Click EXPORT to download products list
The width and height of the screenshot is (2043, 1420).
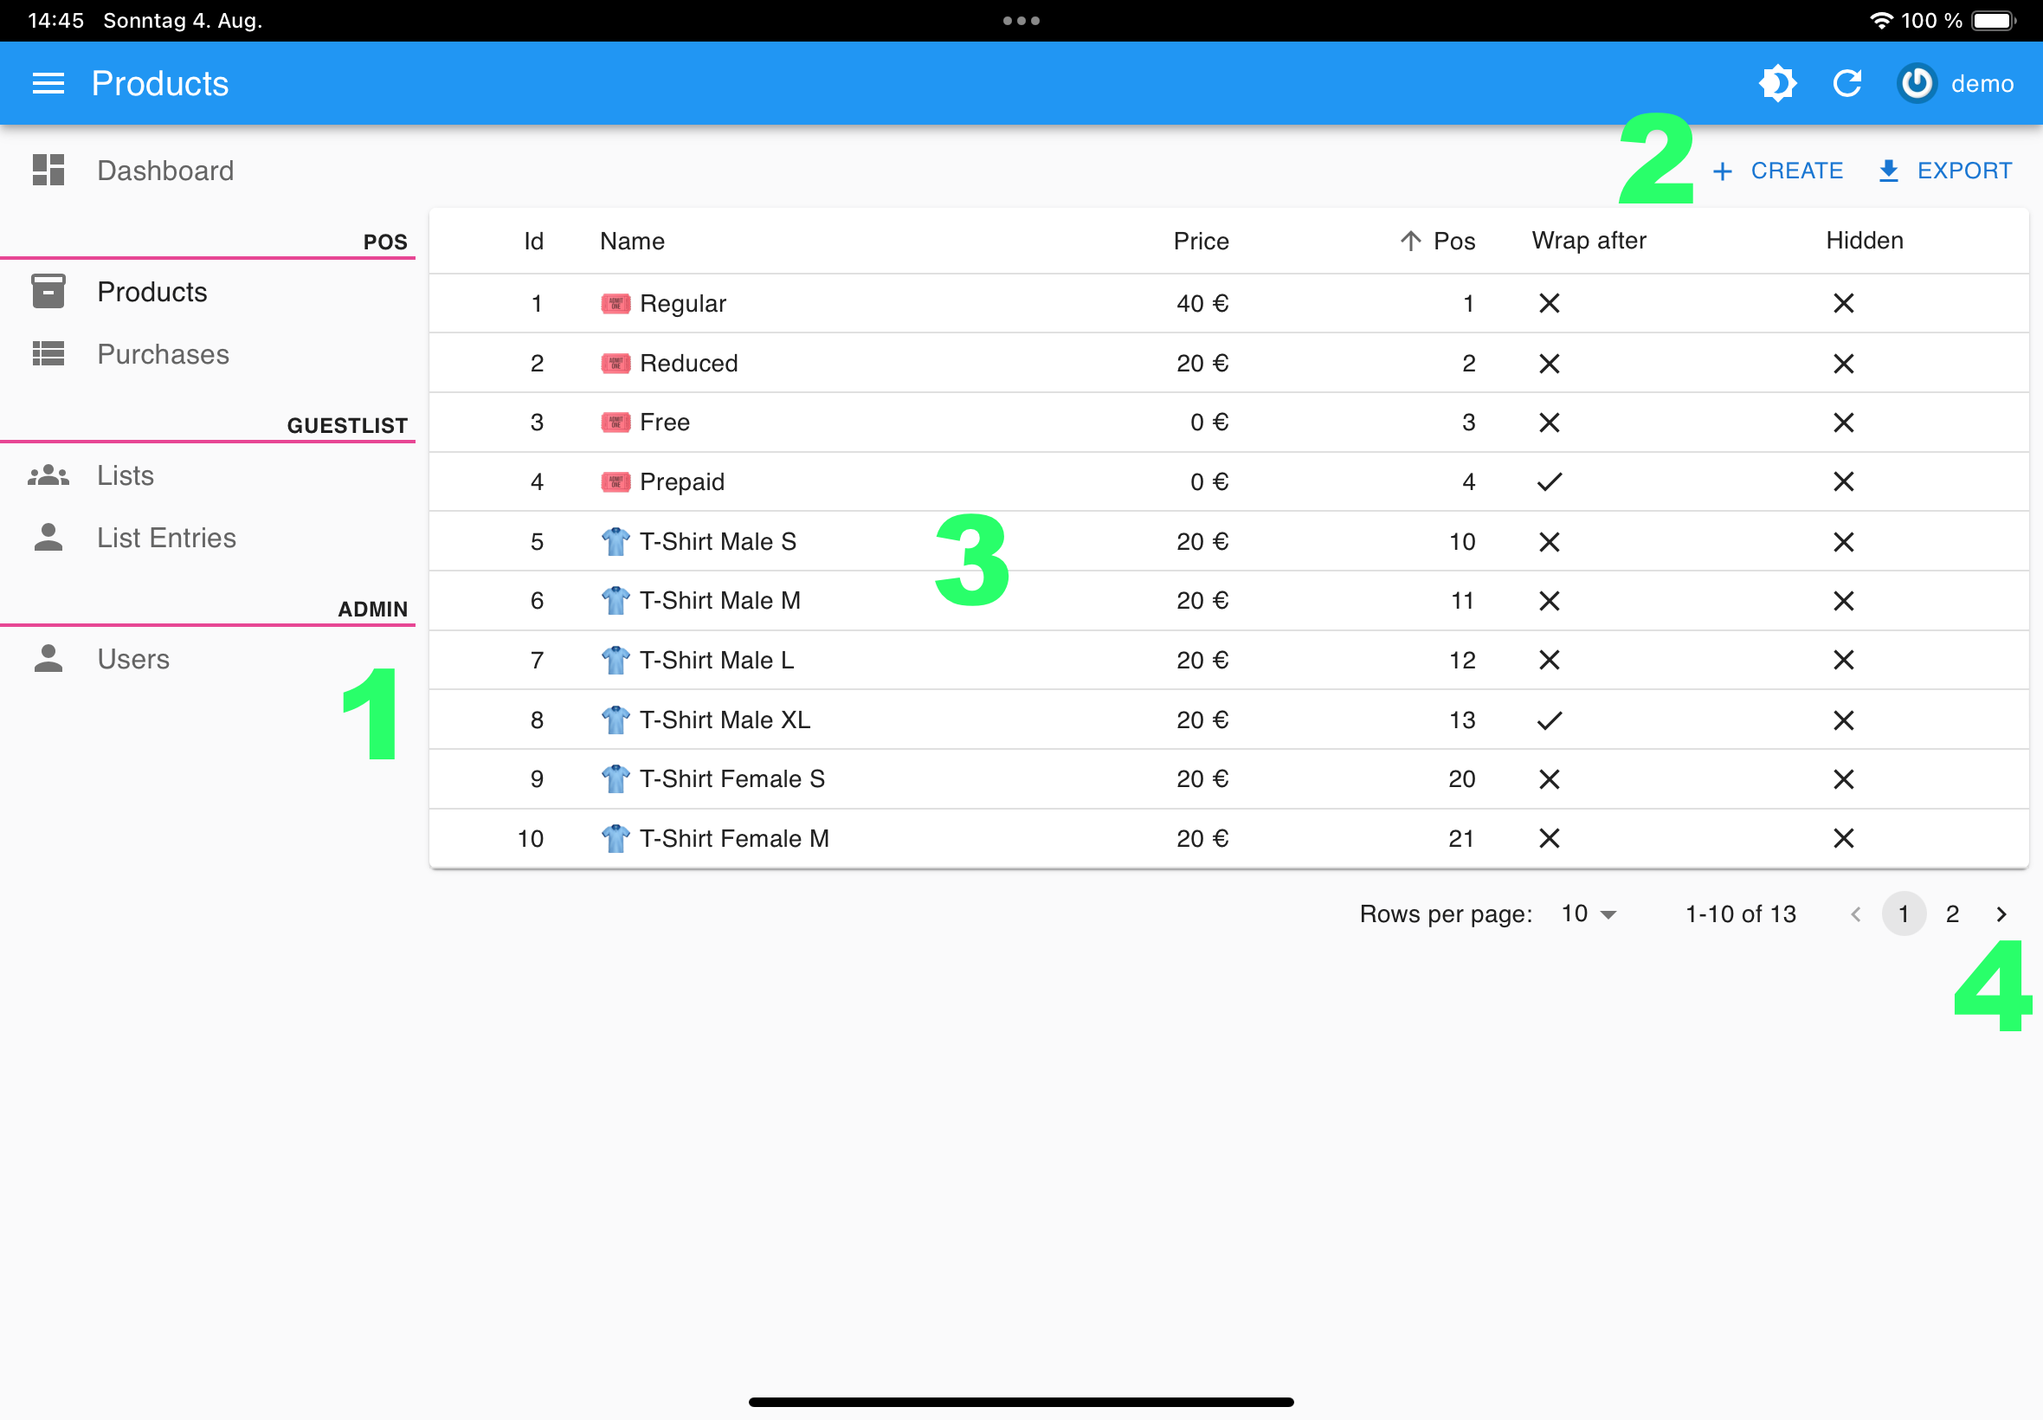[1945, 169]
